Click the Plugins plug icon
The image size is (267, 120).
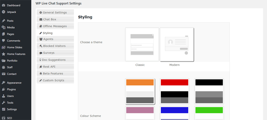(3, 89)
